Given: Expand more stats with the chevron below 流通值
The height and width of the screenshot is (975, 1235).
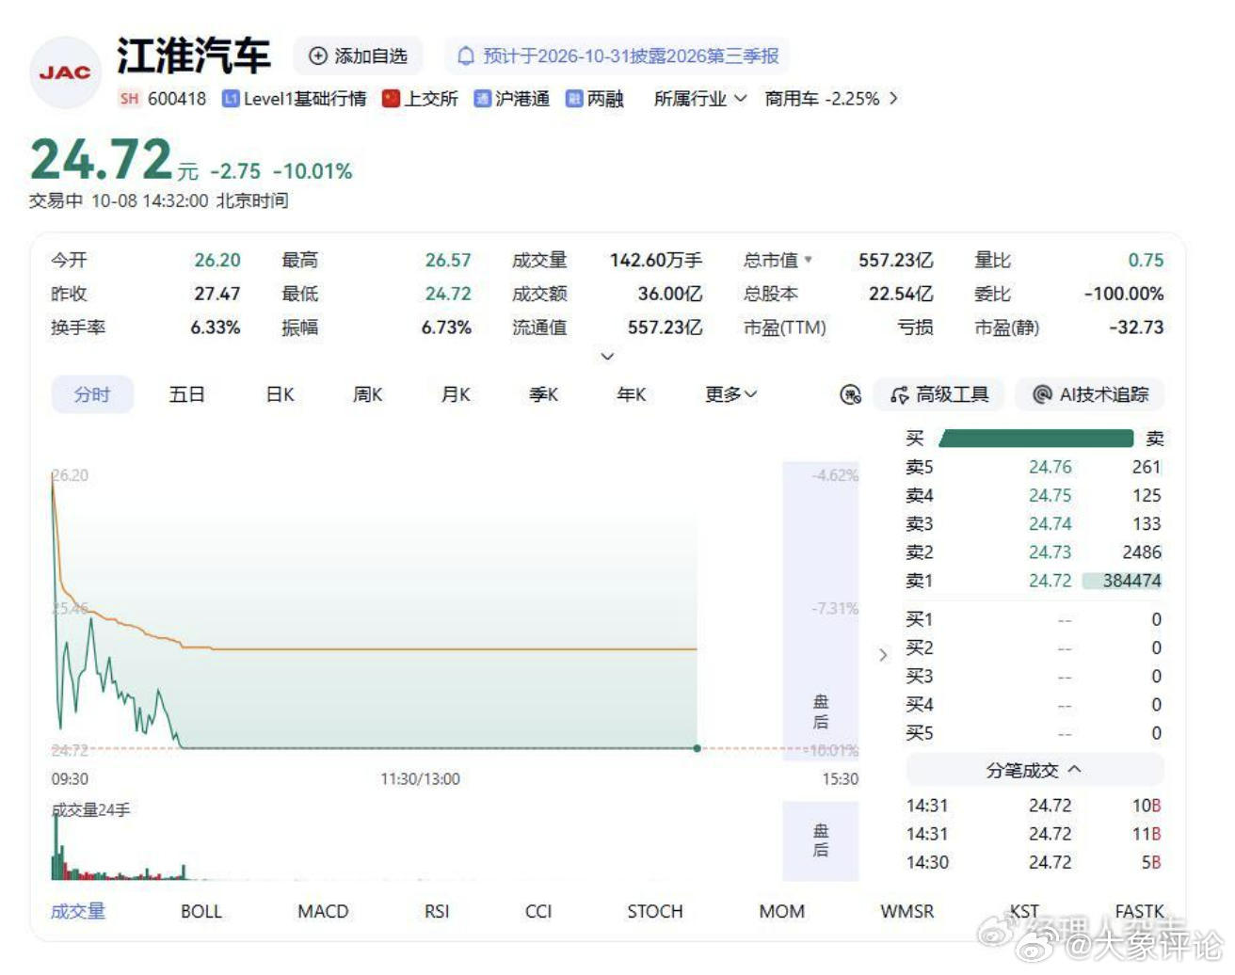Looking at the screenshot, I should (607, 356).
